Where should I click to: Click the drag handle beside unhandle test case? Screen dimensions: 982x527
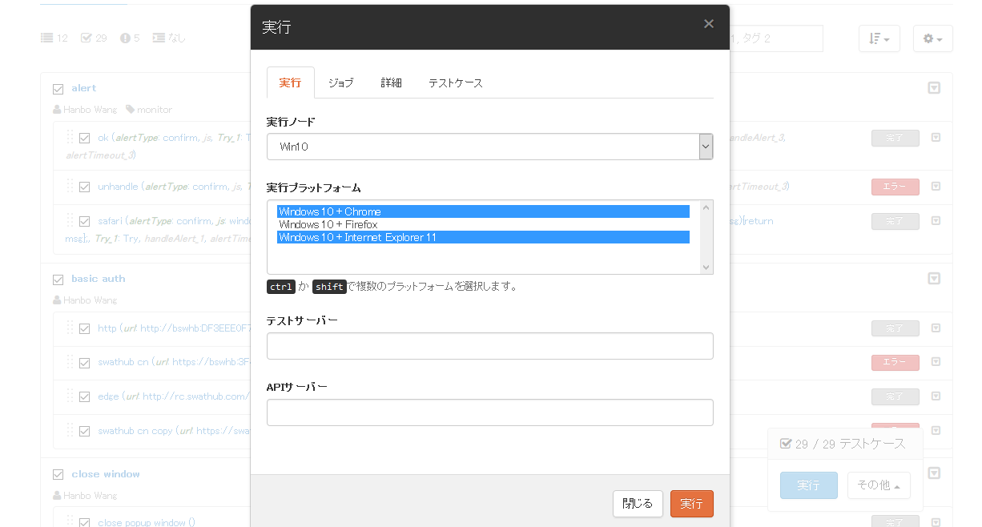pyautogui.click(x=70, y=186)
